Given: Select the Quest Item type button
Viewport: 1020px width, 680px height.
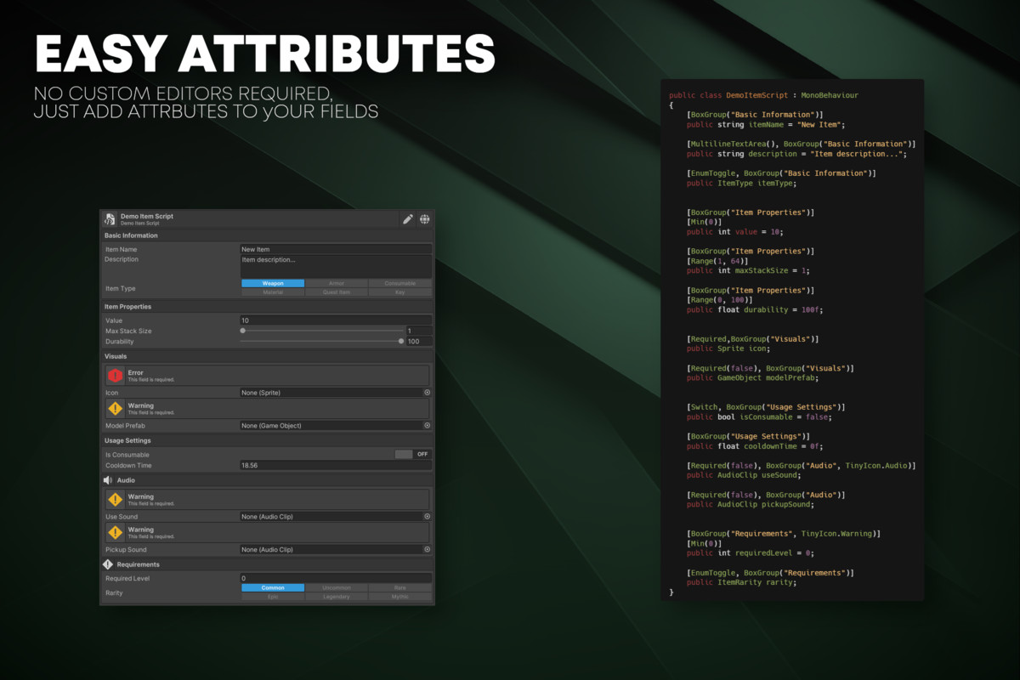Looking at the screenshot, I should tap(337, 292).
